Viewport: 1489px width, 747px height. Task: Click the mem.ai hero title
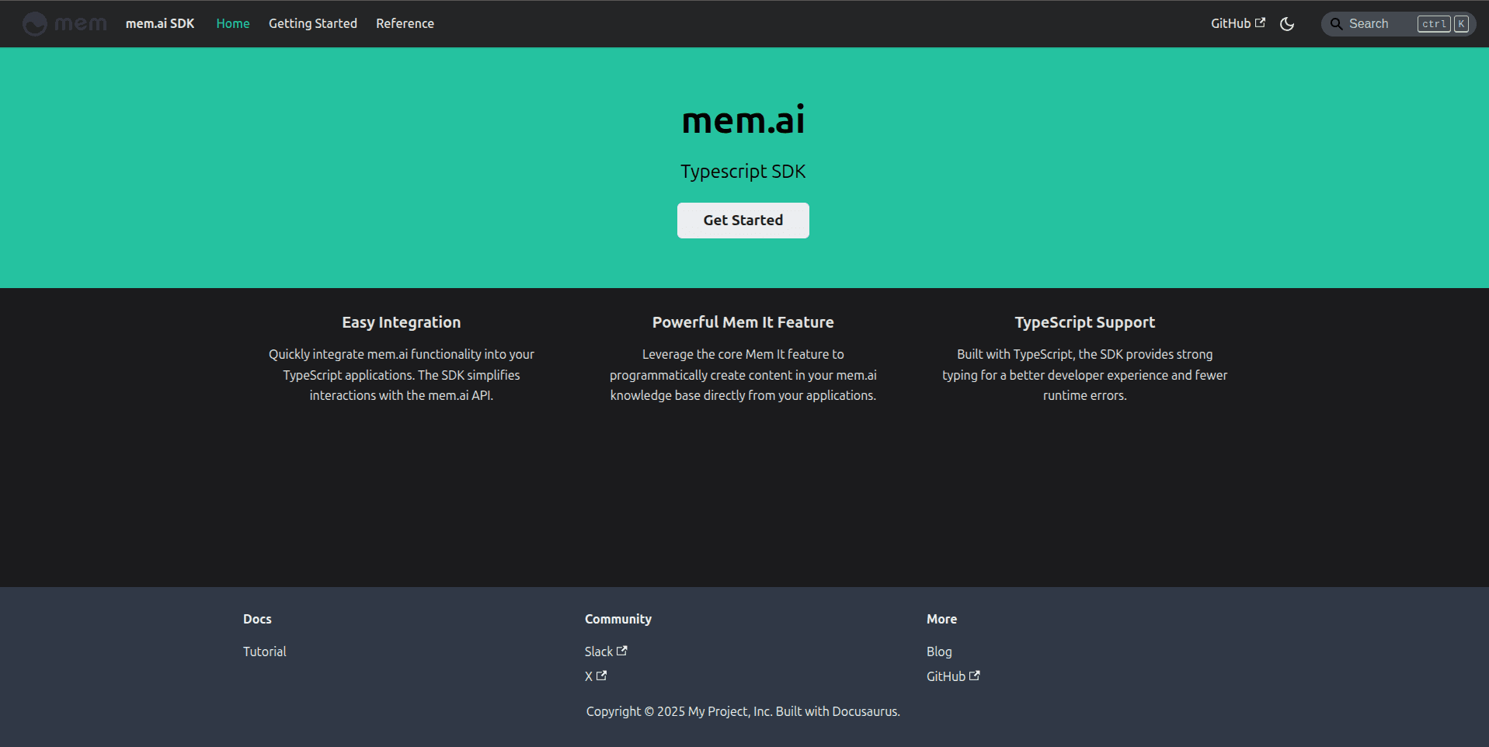tap(743, 120)
